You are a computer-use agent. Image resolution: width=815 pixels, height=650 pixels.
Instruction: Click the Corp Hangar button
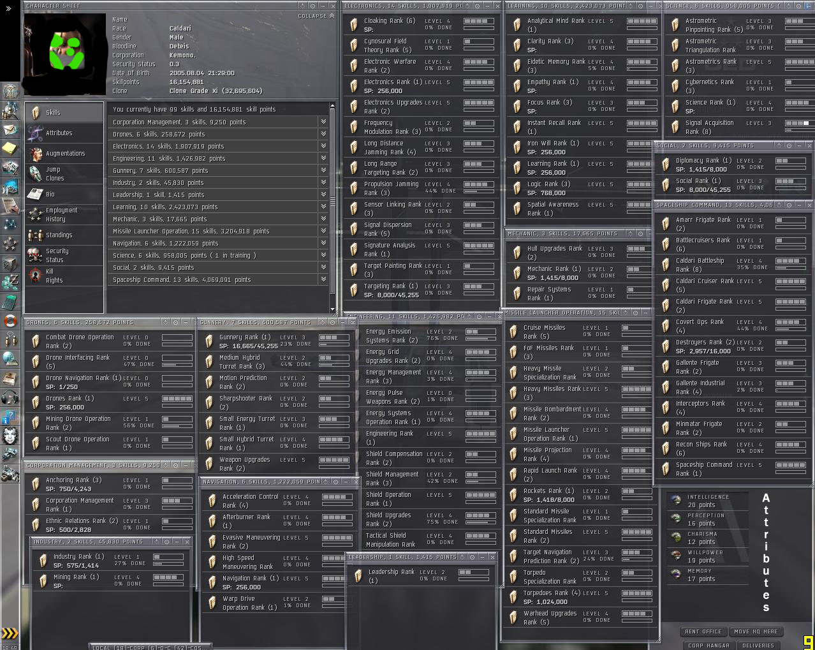click(x=709, y=646)
